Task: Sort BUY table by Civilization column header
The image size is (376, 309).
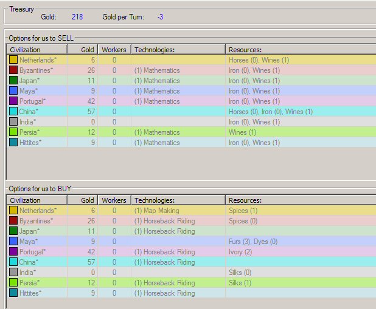Action: [x=37, y=200]
